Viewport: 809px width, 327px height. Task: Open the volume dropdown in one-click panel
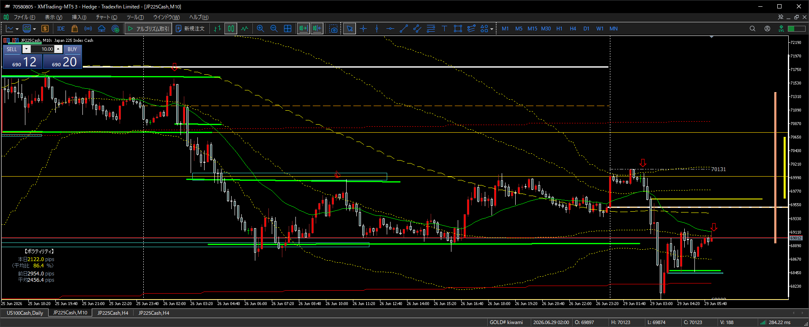[x=26, y=49]
